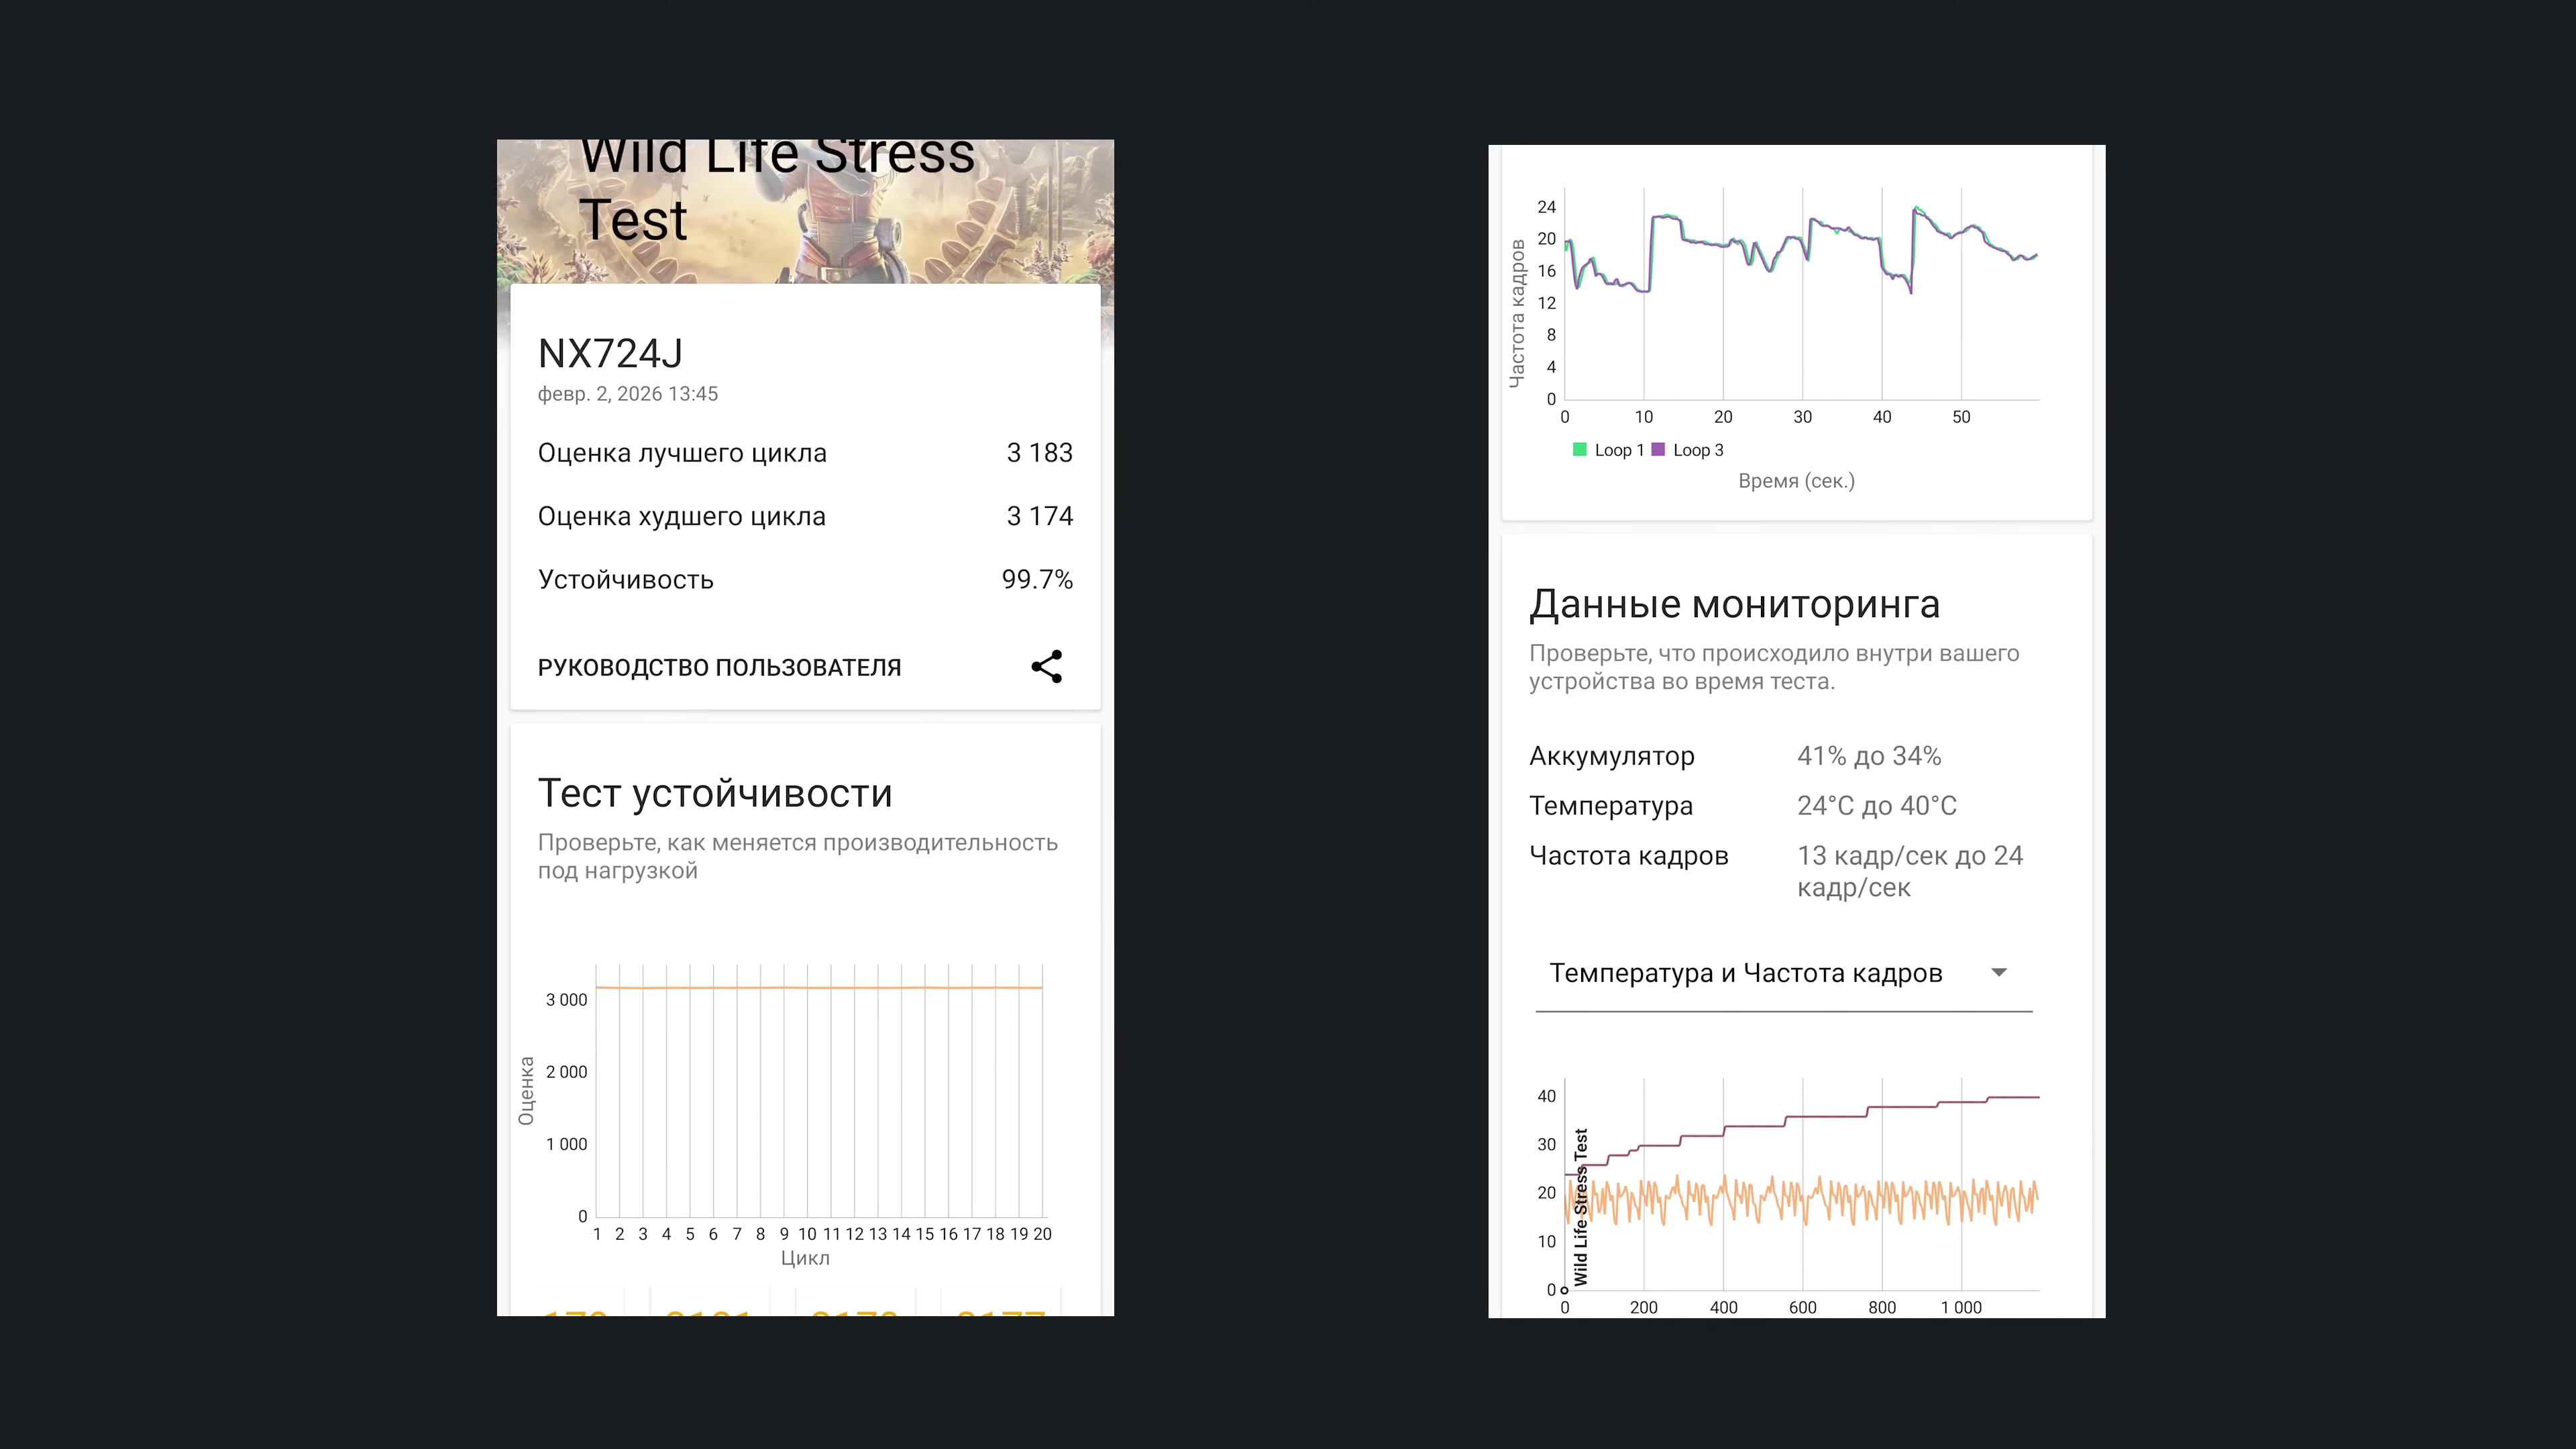The image size is (2576, 1449).
Task: Click cycle 10 on the stability chart axis
Action: pos(807,1234)
